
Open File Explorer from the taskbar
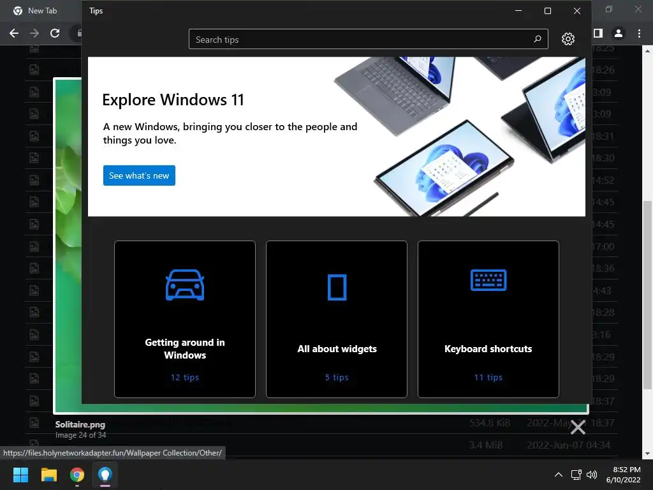pos(48,475)
